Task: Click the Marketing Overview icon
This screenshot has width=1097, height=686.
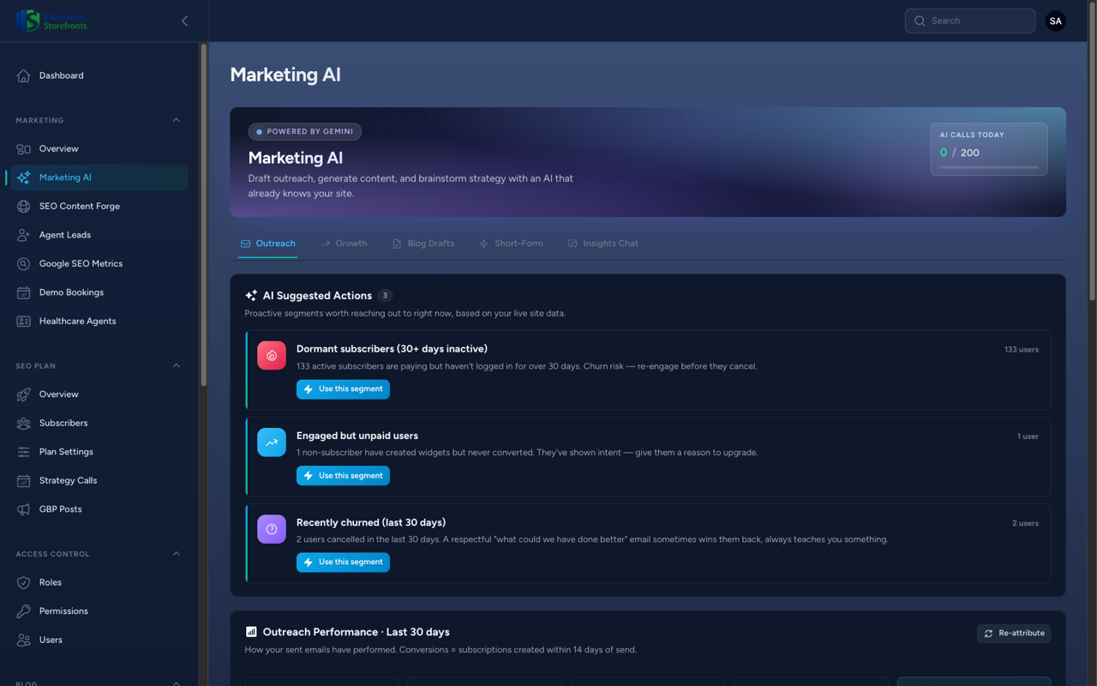Action: (x=23, y=149)
